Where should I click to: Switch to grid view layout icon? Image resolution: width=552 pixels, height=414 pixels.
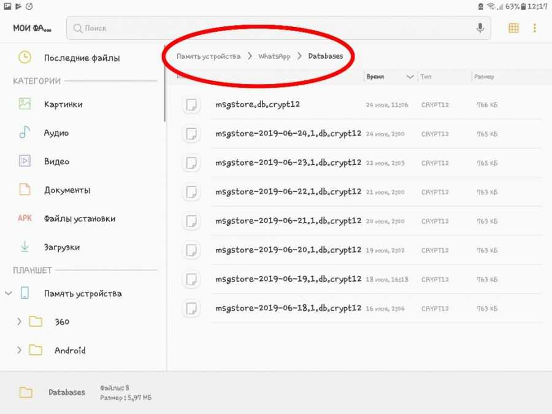click(x=513, y=28)
